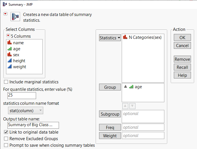This screenshot has width=197, height=149.
Task: Enable Include marginal statistics
Action: coord(6,82)
